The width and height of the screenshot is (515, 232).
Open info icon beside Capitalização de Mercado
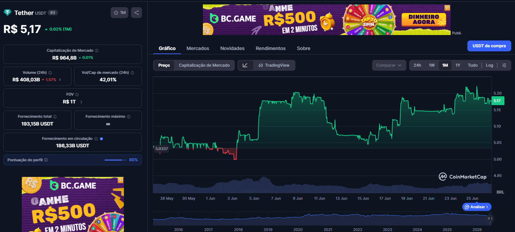97,50
